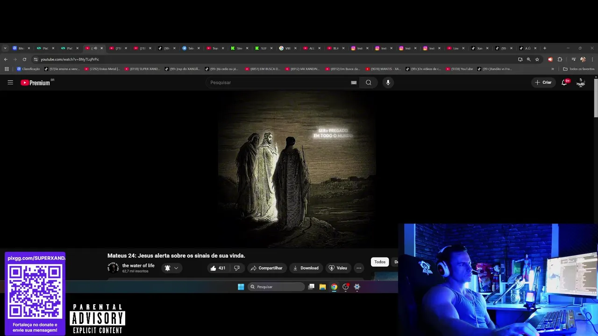Close the playing YouTube tab
The width and height of the screenshot is (598, 336).
101,48
